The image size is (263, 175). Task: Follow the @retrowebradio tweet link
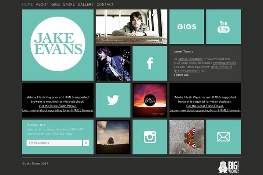[x=224, y=63]
